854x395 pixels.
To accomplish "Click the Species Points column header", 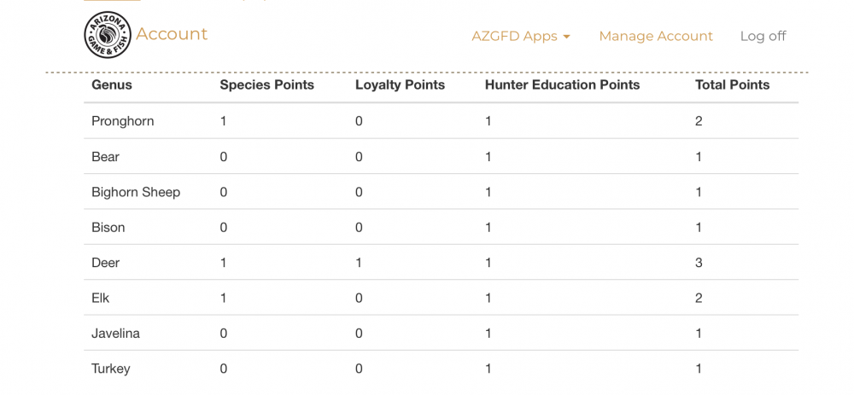I will pyautogui.click(x=266, y=84).
